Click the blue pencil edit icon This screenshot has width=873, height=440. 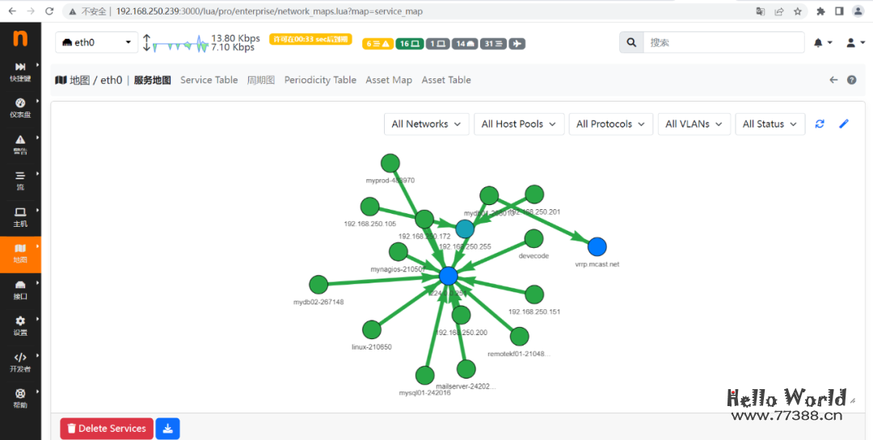point(844,124)
